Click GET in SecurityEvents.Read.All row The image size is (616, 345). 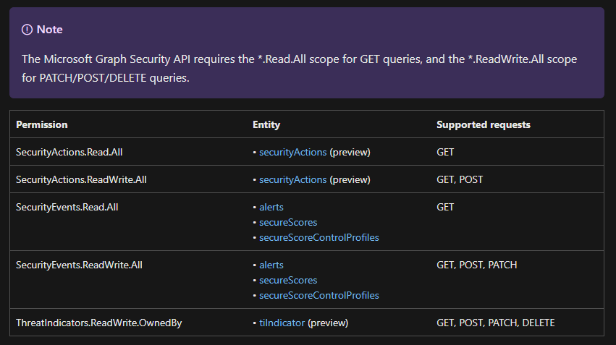pyautogui.click(x=445, y=208)
